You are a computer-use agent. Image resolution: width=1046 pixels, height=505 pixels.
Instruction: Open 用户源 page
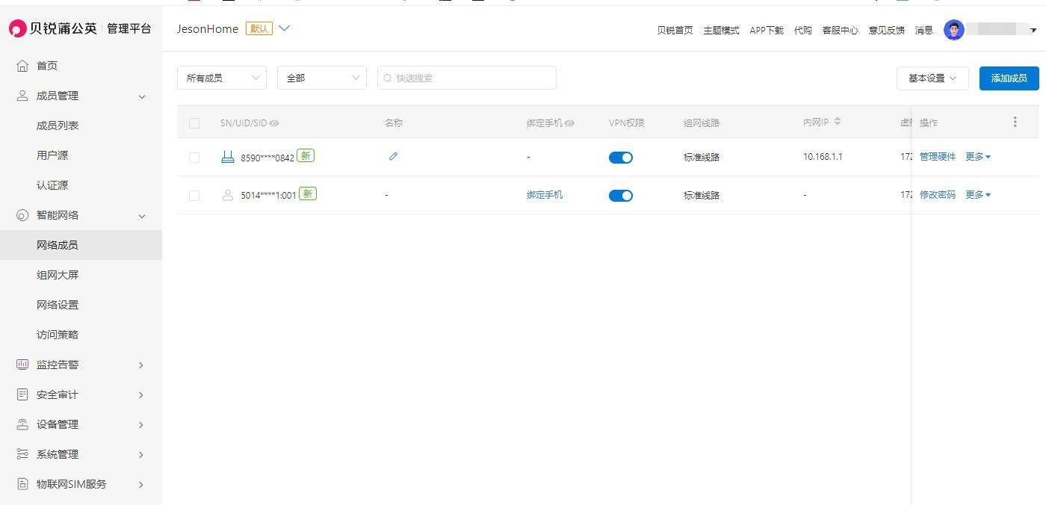click(52, 155)
